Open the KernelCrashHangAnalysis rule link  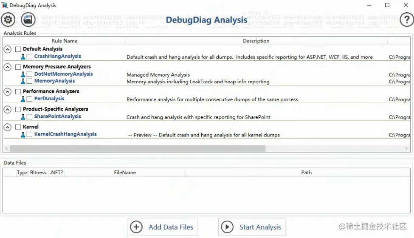65,134
